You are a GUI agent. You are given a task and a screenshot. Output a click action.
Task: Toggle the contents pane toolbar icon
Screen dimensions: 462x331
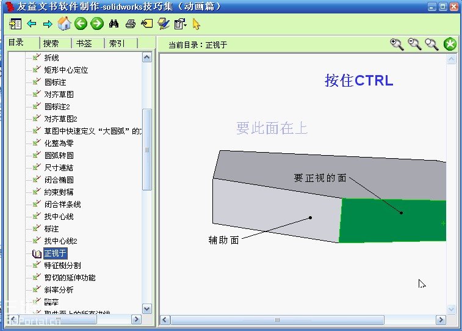15,24
